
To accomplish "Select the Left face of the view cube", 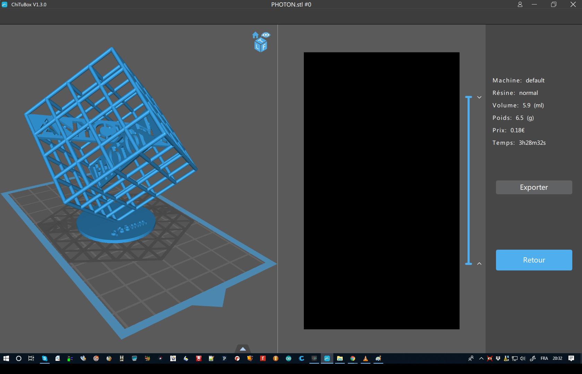I will coord(258,47).
